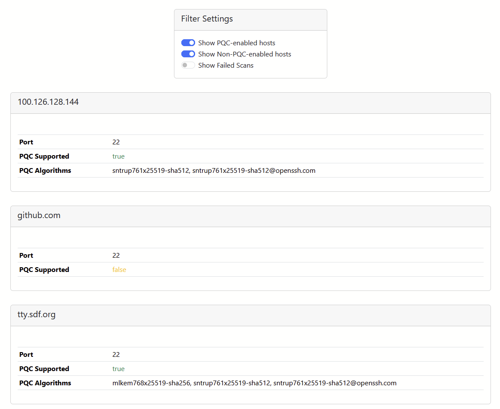
Task: Click the true value under tty.sdf.org
Action: (118, 369)
